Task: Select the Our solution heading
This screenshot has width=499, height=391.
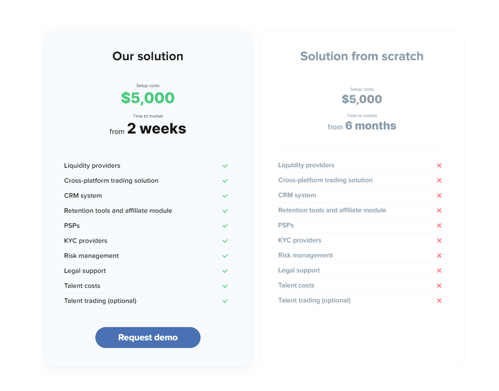Action: coord(148,56)
